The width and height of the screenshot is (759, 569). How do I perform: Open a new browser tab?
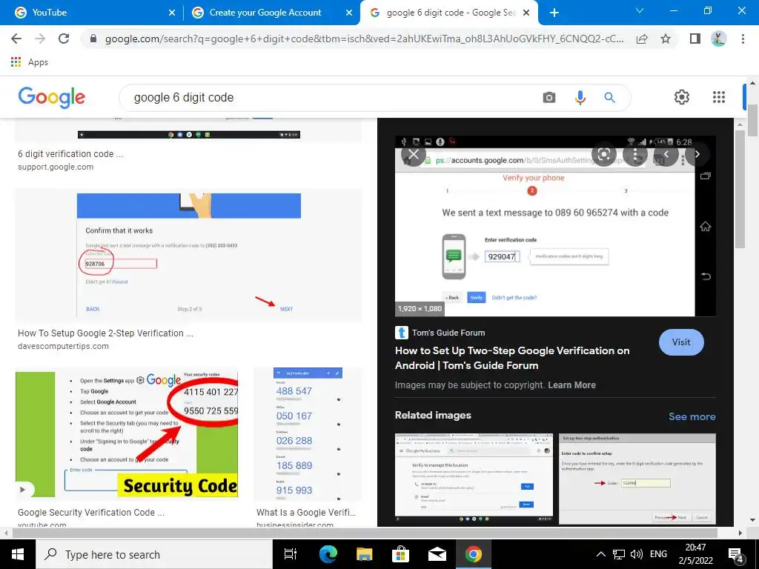click(554, 13)
